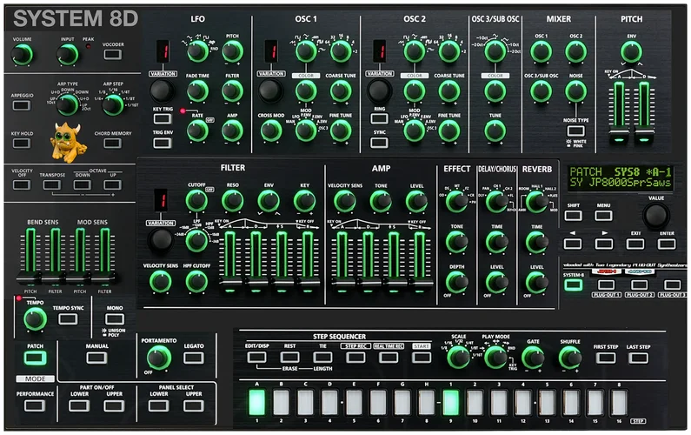Click the Value dial
Viewport: 691px width, 435px height.
655,215
